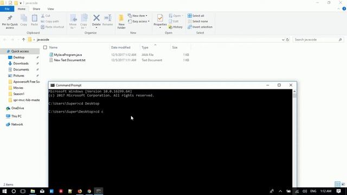
Task: Open the File tab
Action: pyautogui.click(x=7, y=9)
